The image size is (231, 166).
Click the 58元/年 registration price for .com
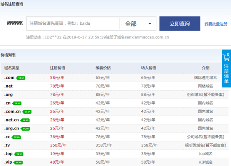(x=57, y=78)
